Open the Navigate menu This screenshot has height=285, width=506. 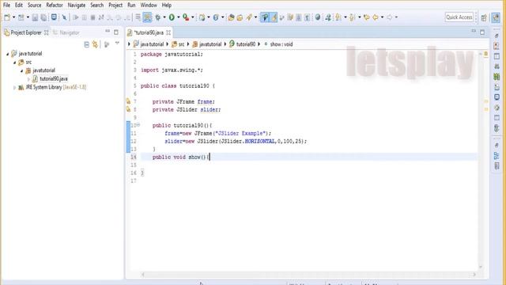(77, 6)
